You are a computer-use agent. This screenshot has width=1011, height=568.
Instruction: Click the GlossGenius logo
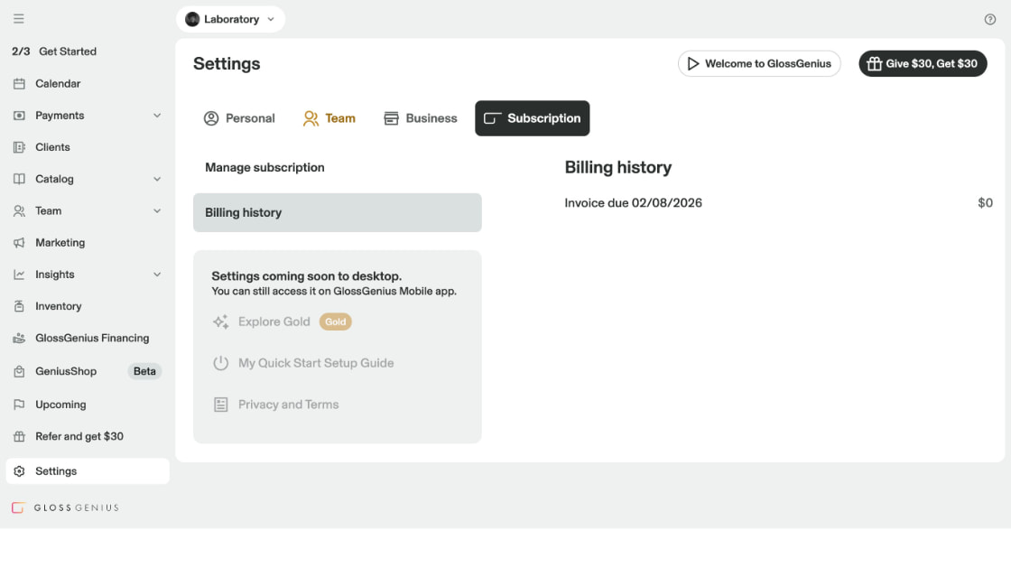66,508
